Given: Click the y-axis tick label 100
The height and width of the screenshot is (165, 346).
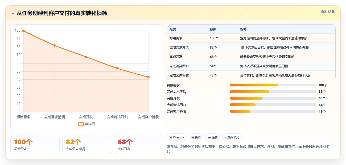Looking at the screenshot, I should point(18,31).
